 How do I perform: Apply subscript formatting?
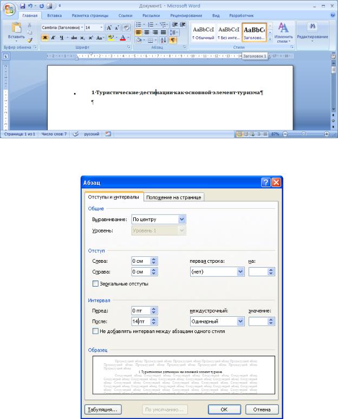pyautogui.click(x=82, y=38)
